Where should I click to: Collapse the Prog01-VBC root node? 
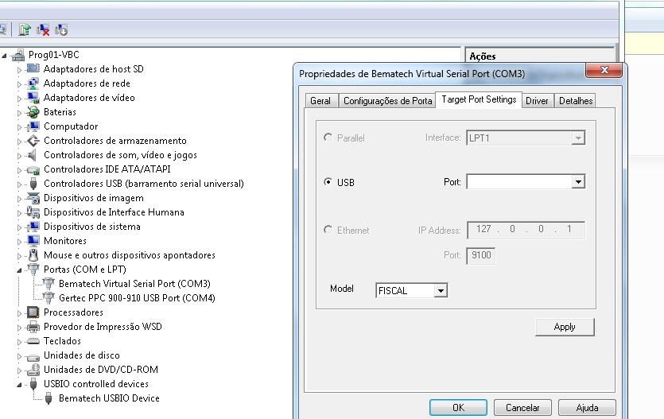4,56
